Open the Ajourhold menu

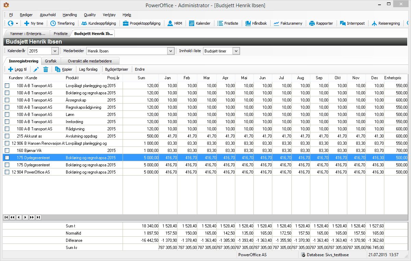click(48, 15)
